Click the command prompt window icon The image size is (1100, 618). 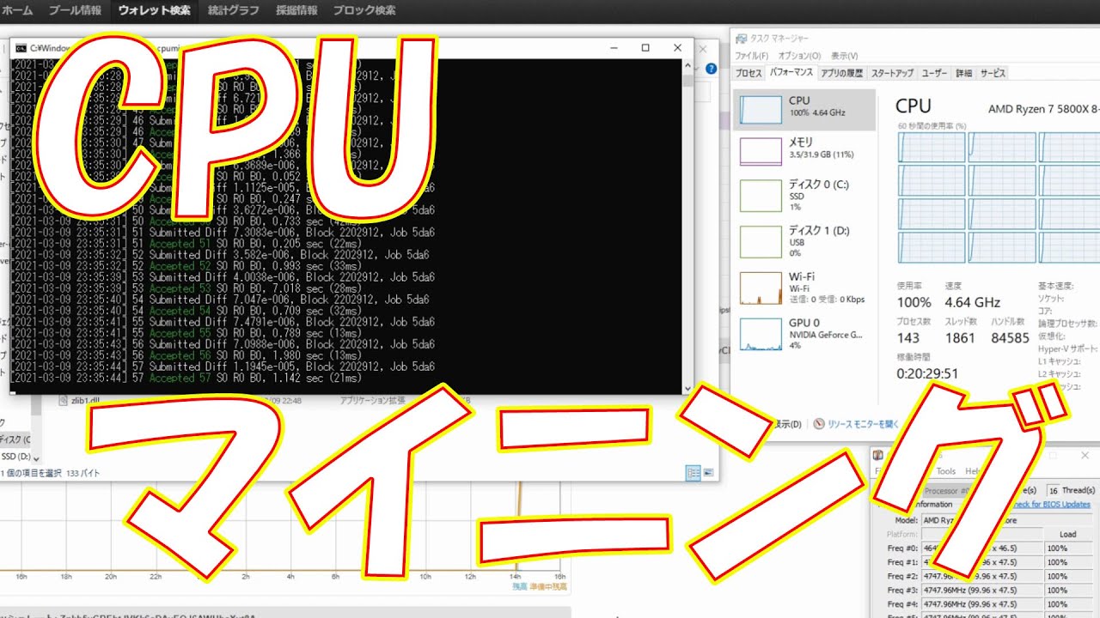(21, 48)
